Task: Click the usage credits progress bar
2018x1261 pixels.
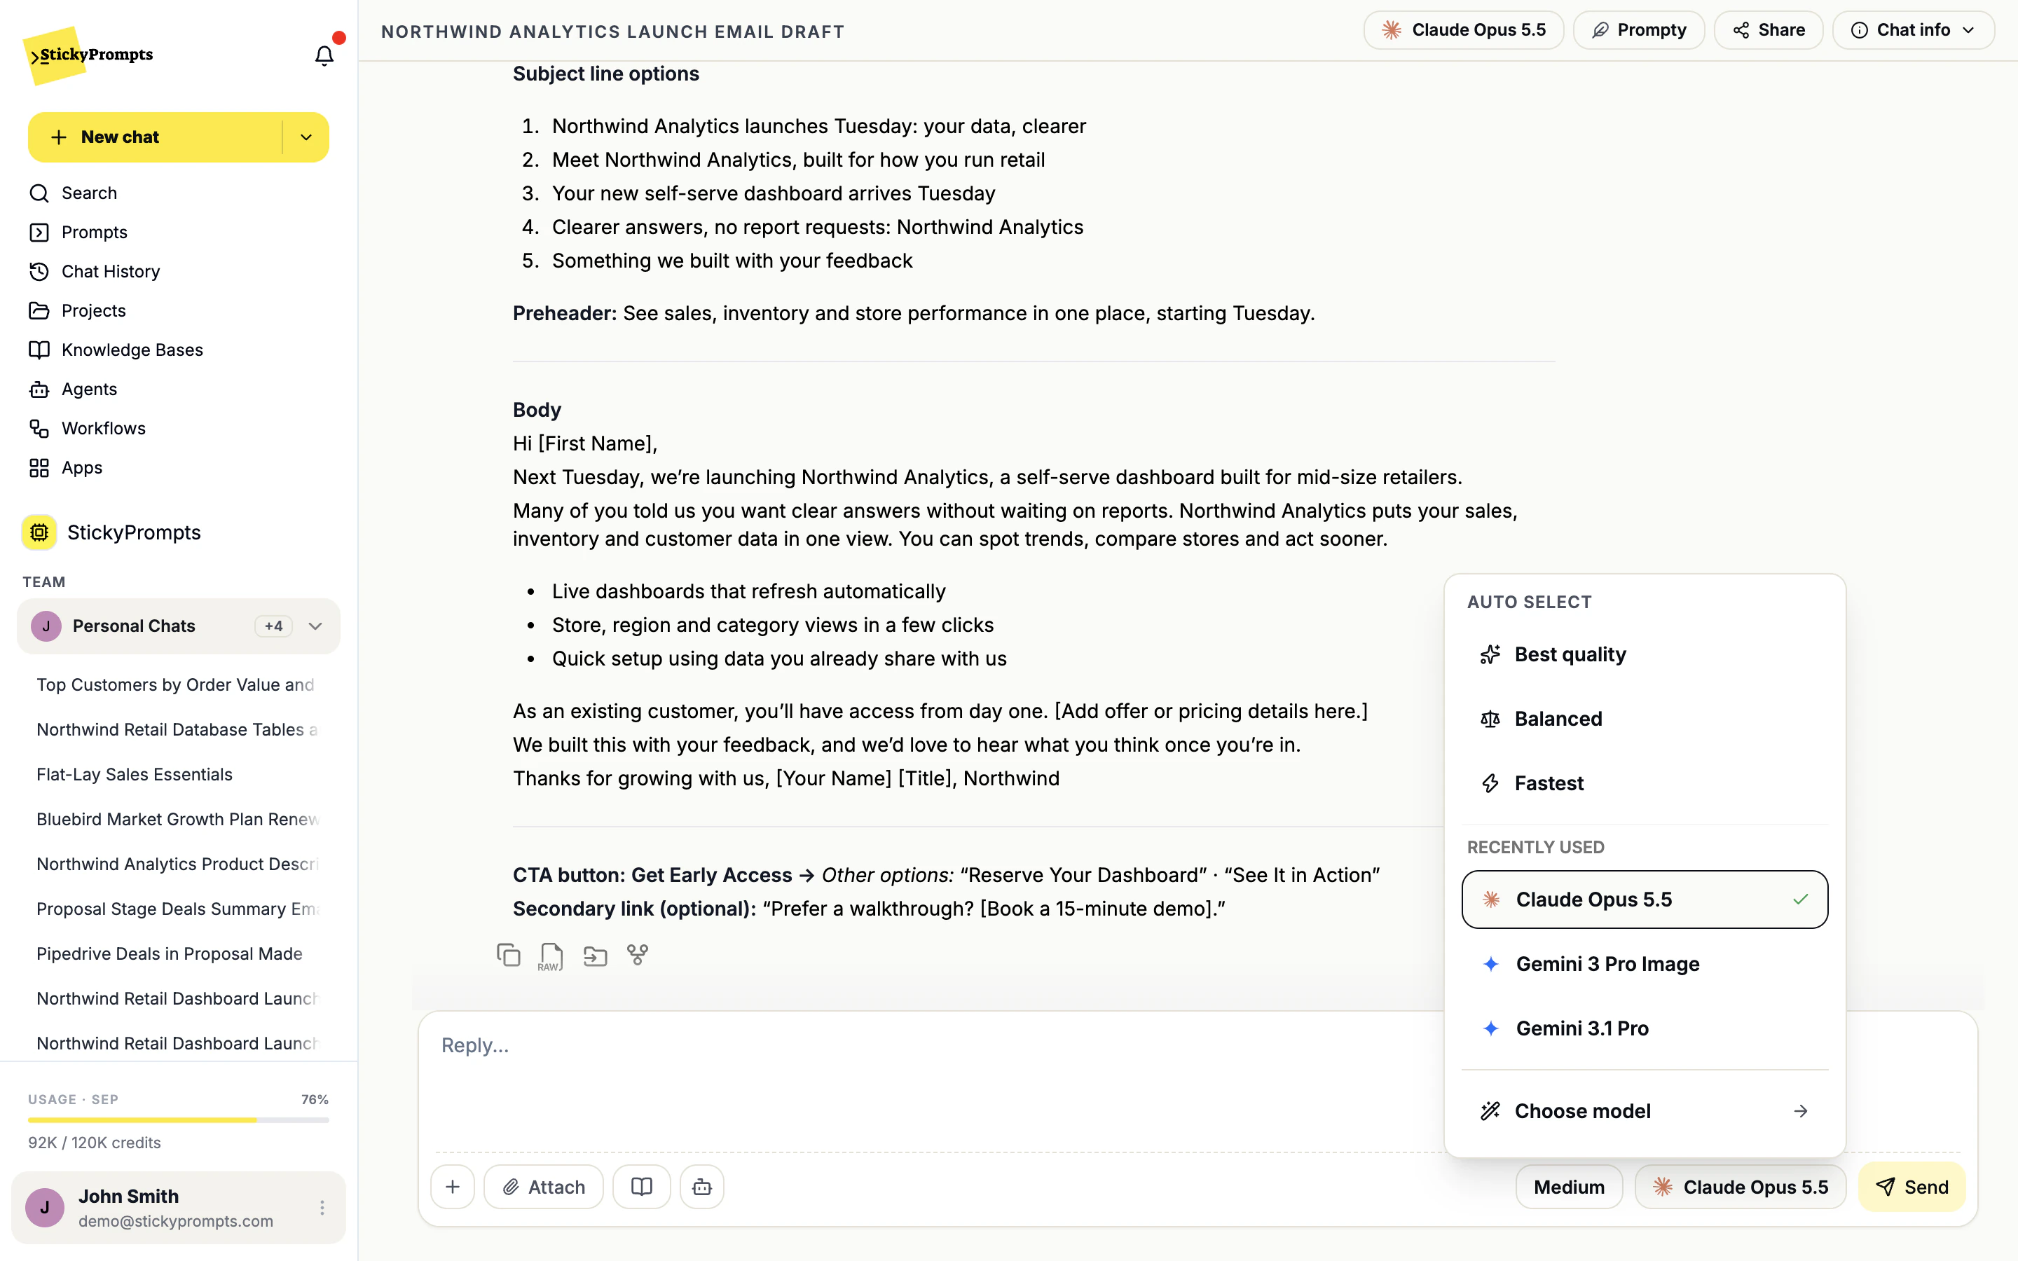Action: pyautogui.click(x=179, y=1120)
